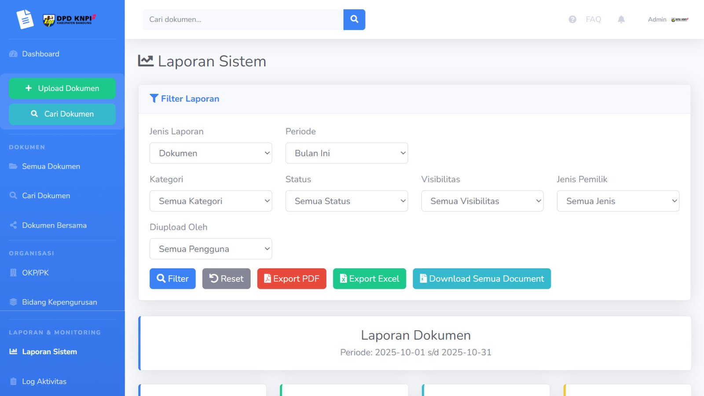
Task: Open the Jenis Laporan dropdown
Action: [x=211, y=153]
